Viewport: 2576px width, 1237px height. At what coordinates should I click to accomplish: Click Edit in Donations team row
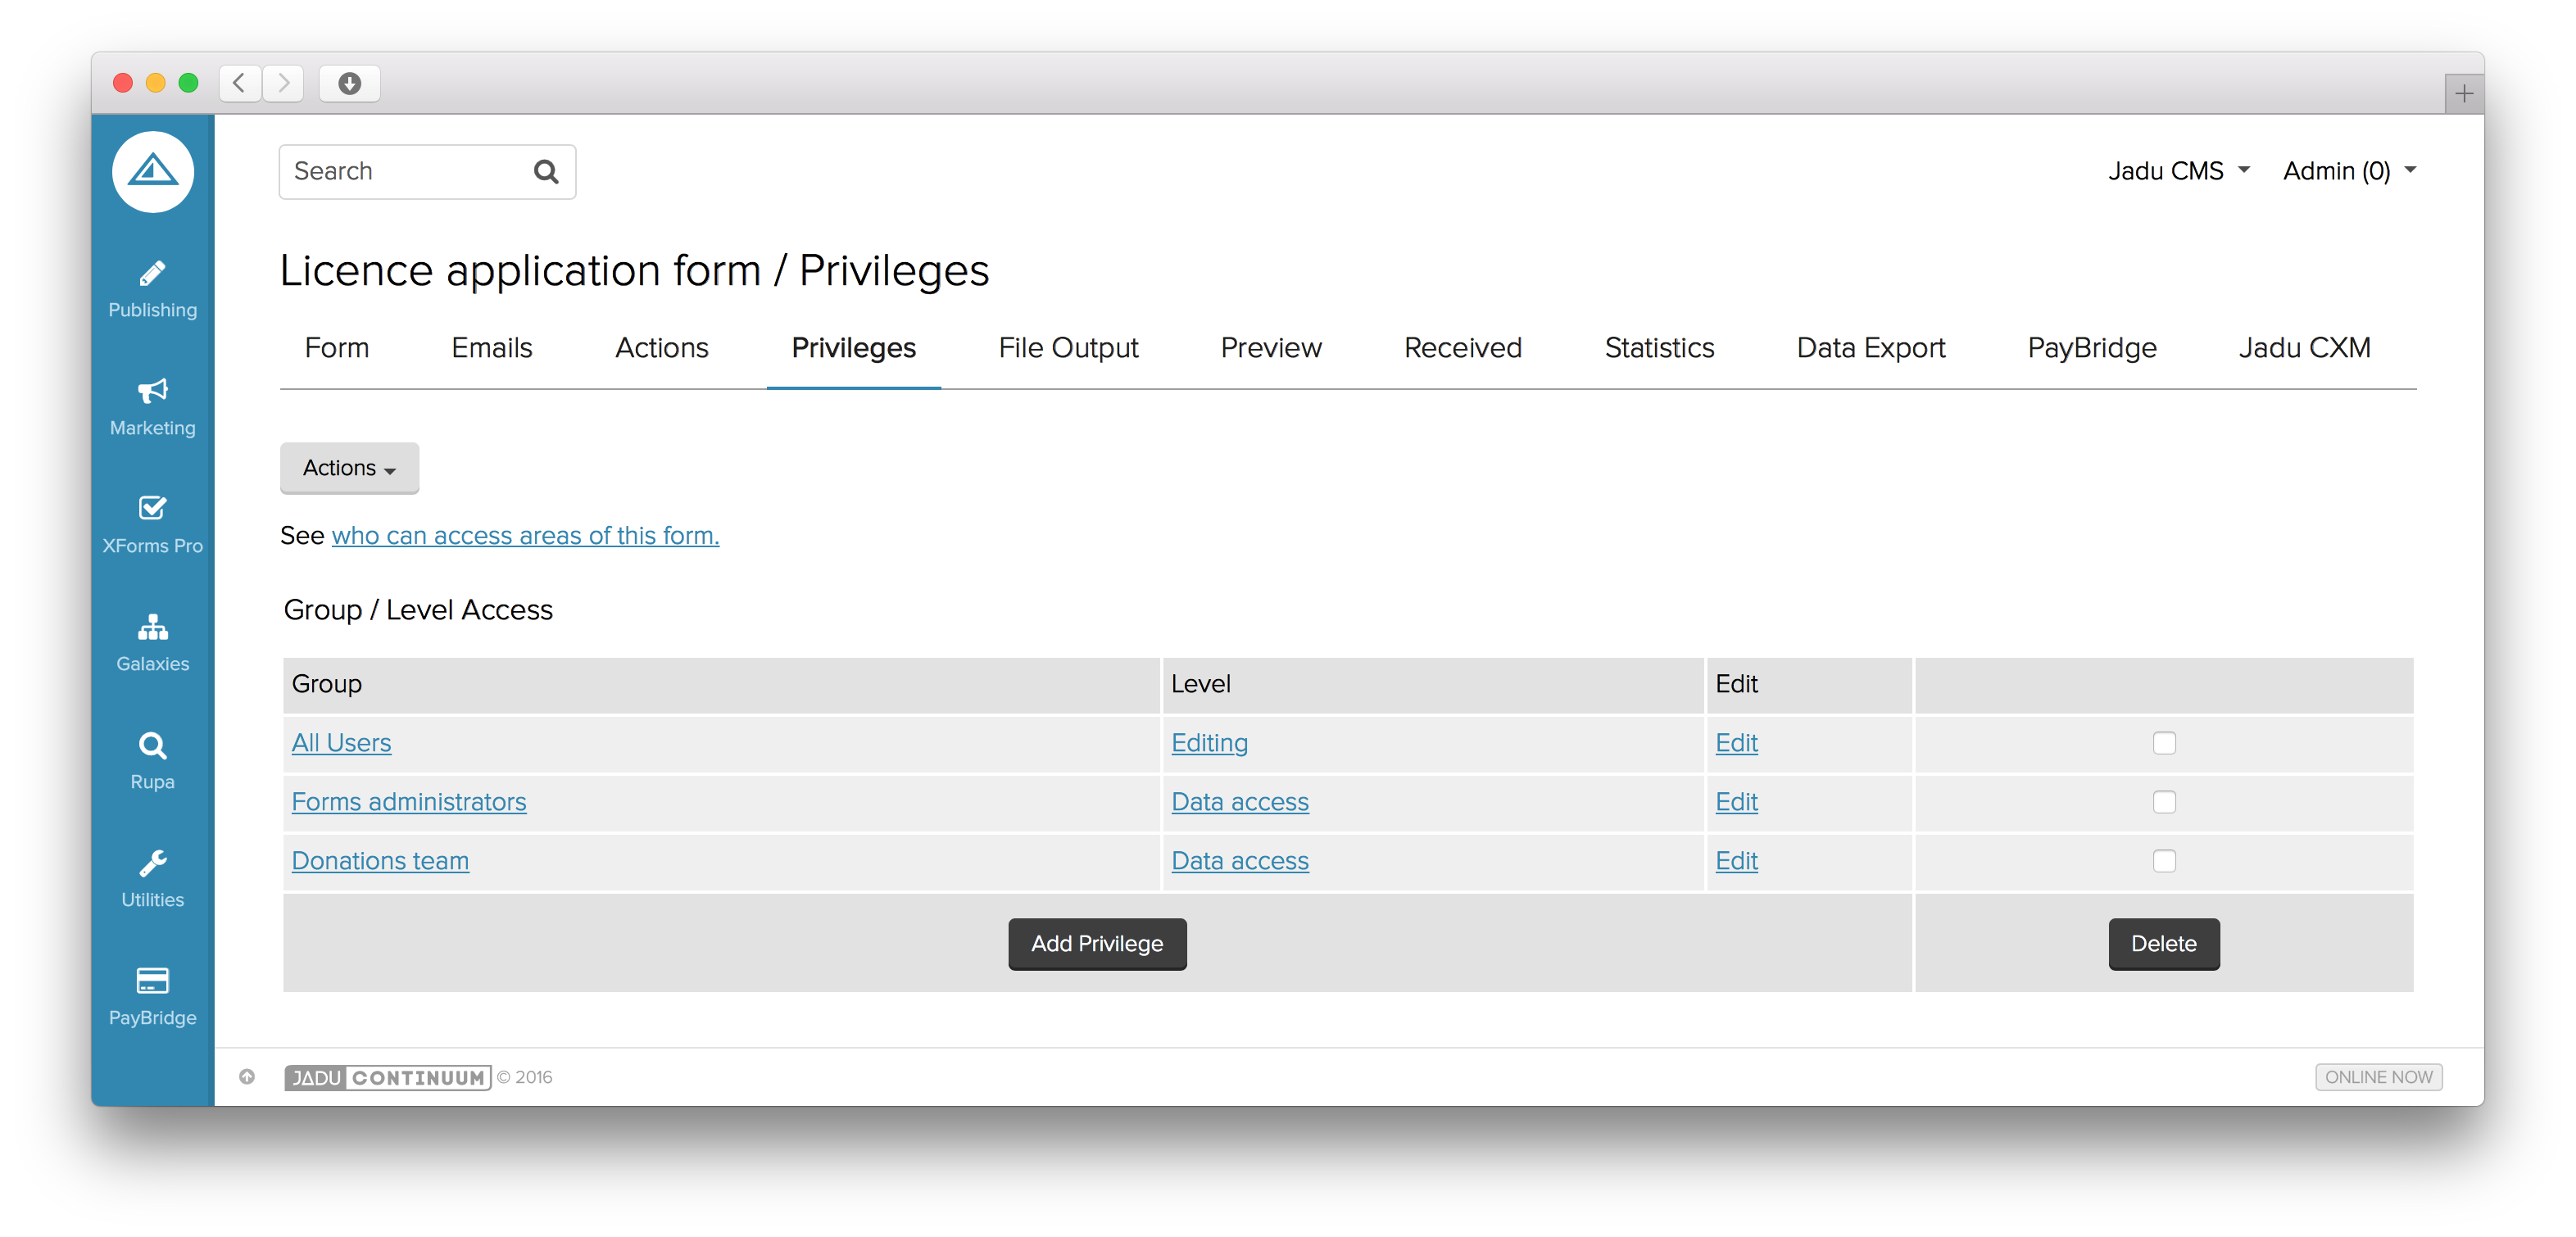[x=1736, y=861]
